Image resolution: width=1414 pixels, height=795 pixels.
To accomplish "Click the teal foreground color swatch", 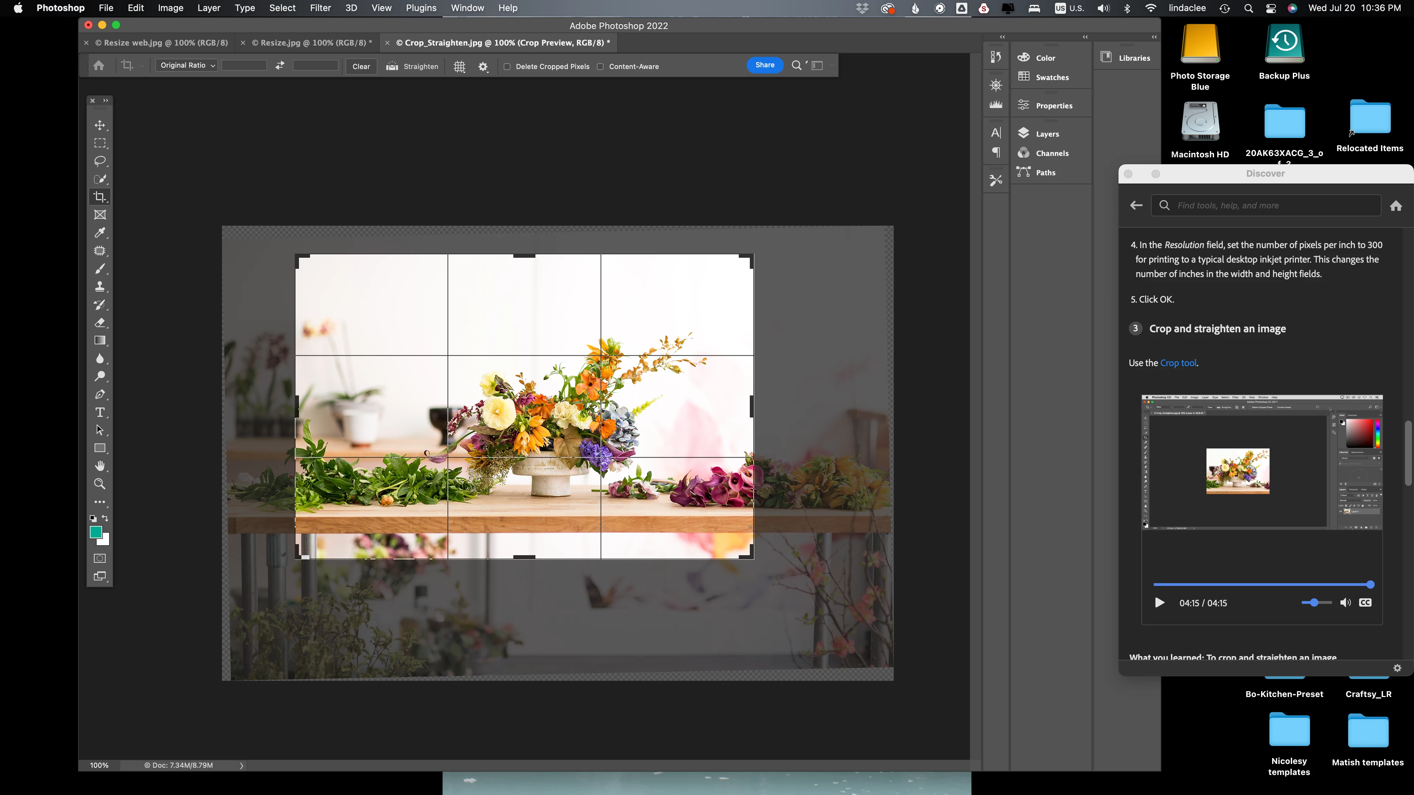I will click(x=96, y=532).
